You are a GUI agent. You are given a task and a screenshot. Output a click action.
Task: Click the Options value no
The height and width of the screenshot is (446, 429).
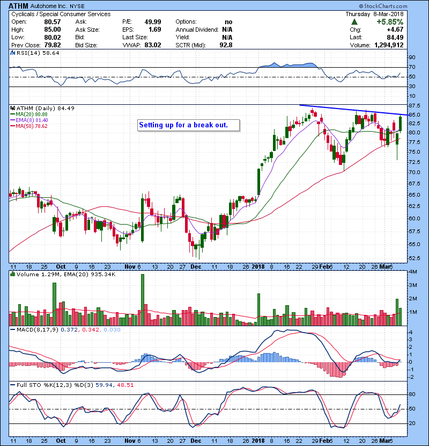(228, 22)
